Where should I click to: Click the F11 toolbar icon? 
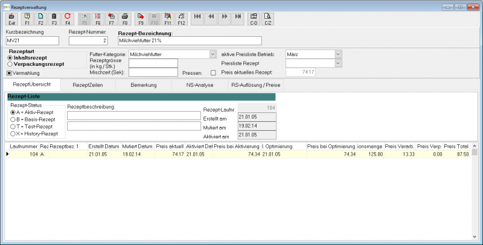point(168,19)
